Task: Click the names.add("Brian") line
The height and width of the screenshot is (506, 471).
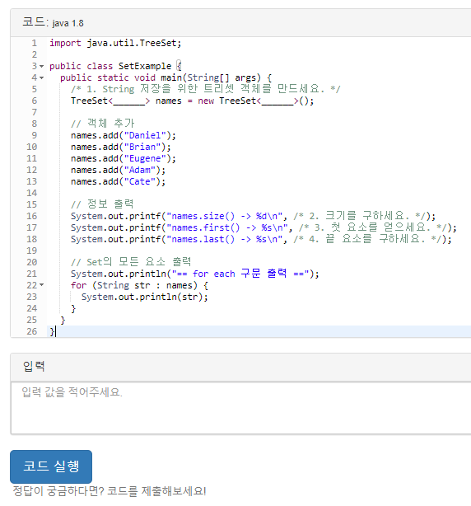Action: coord(120,148)
